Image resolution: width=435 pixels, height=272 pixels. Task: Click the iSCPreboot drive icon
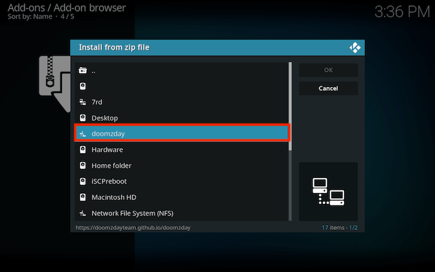click(83, 182)
